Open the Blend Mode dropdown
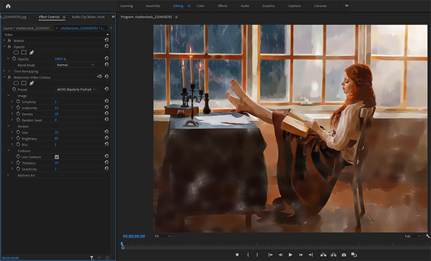 pyautogui.click(x=75, y=65)
